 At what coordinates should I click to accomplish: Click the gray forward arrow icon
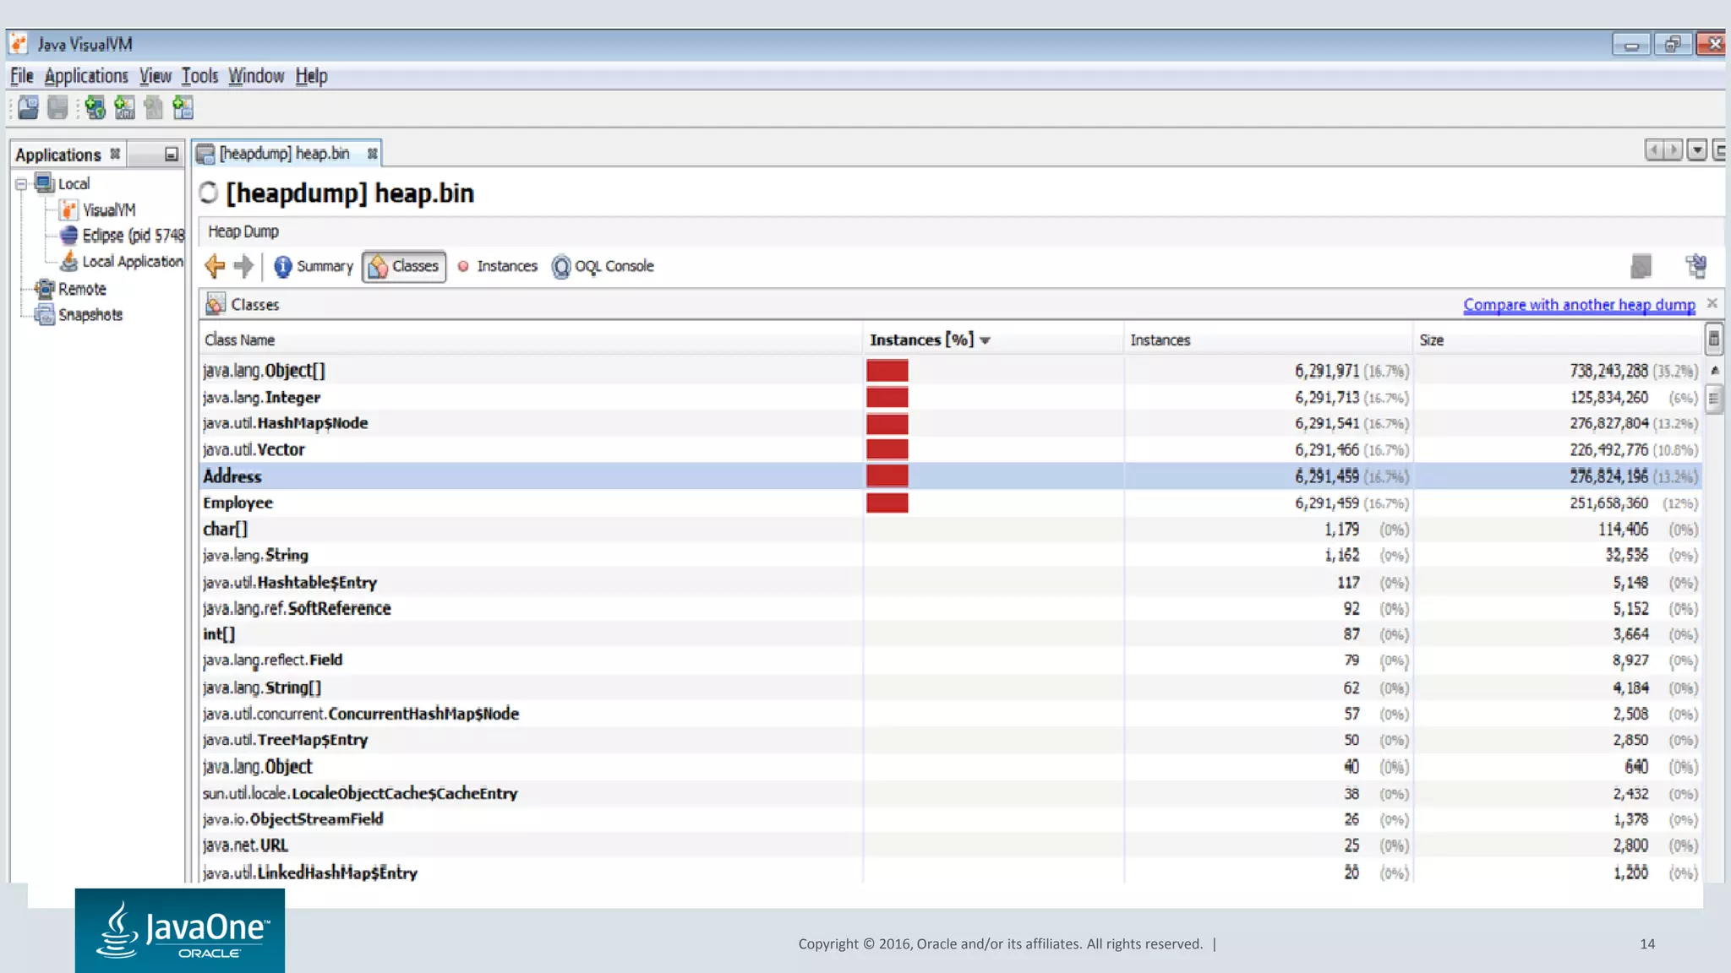pyautogui.click(x=243, y=266)
